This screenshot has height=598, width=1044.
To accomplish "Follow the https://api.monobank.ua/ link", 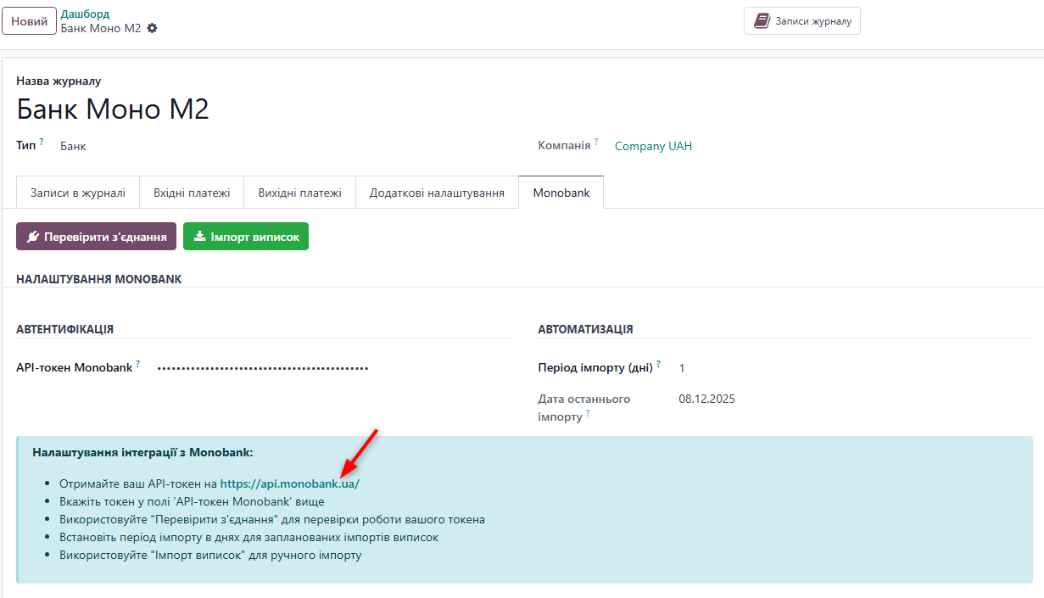I will [289, 483].
